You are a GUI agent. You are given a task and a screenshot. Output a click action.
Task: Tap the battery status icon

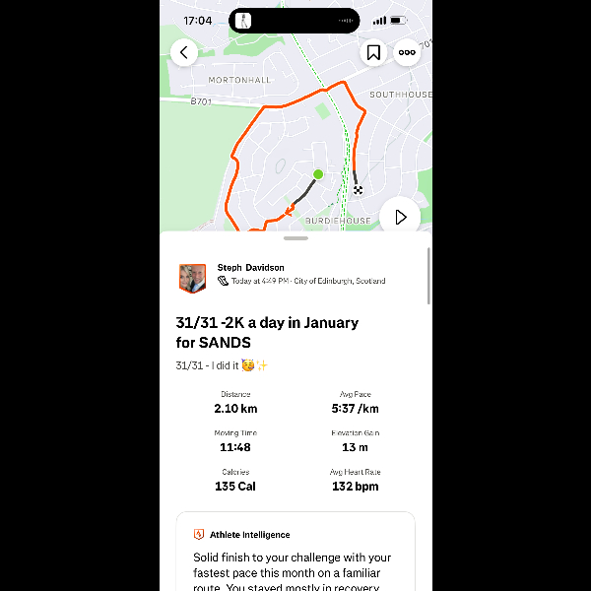coord(398,21)
